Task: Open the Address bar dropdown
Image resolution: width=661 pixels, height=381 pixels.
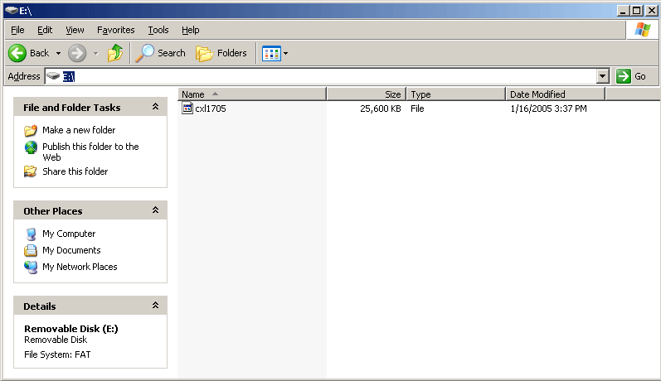Action: tap(603, 76)
